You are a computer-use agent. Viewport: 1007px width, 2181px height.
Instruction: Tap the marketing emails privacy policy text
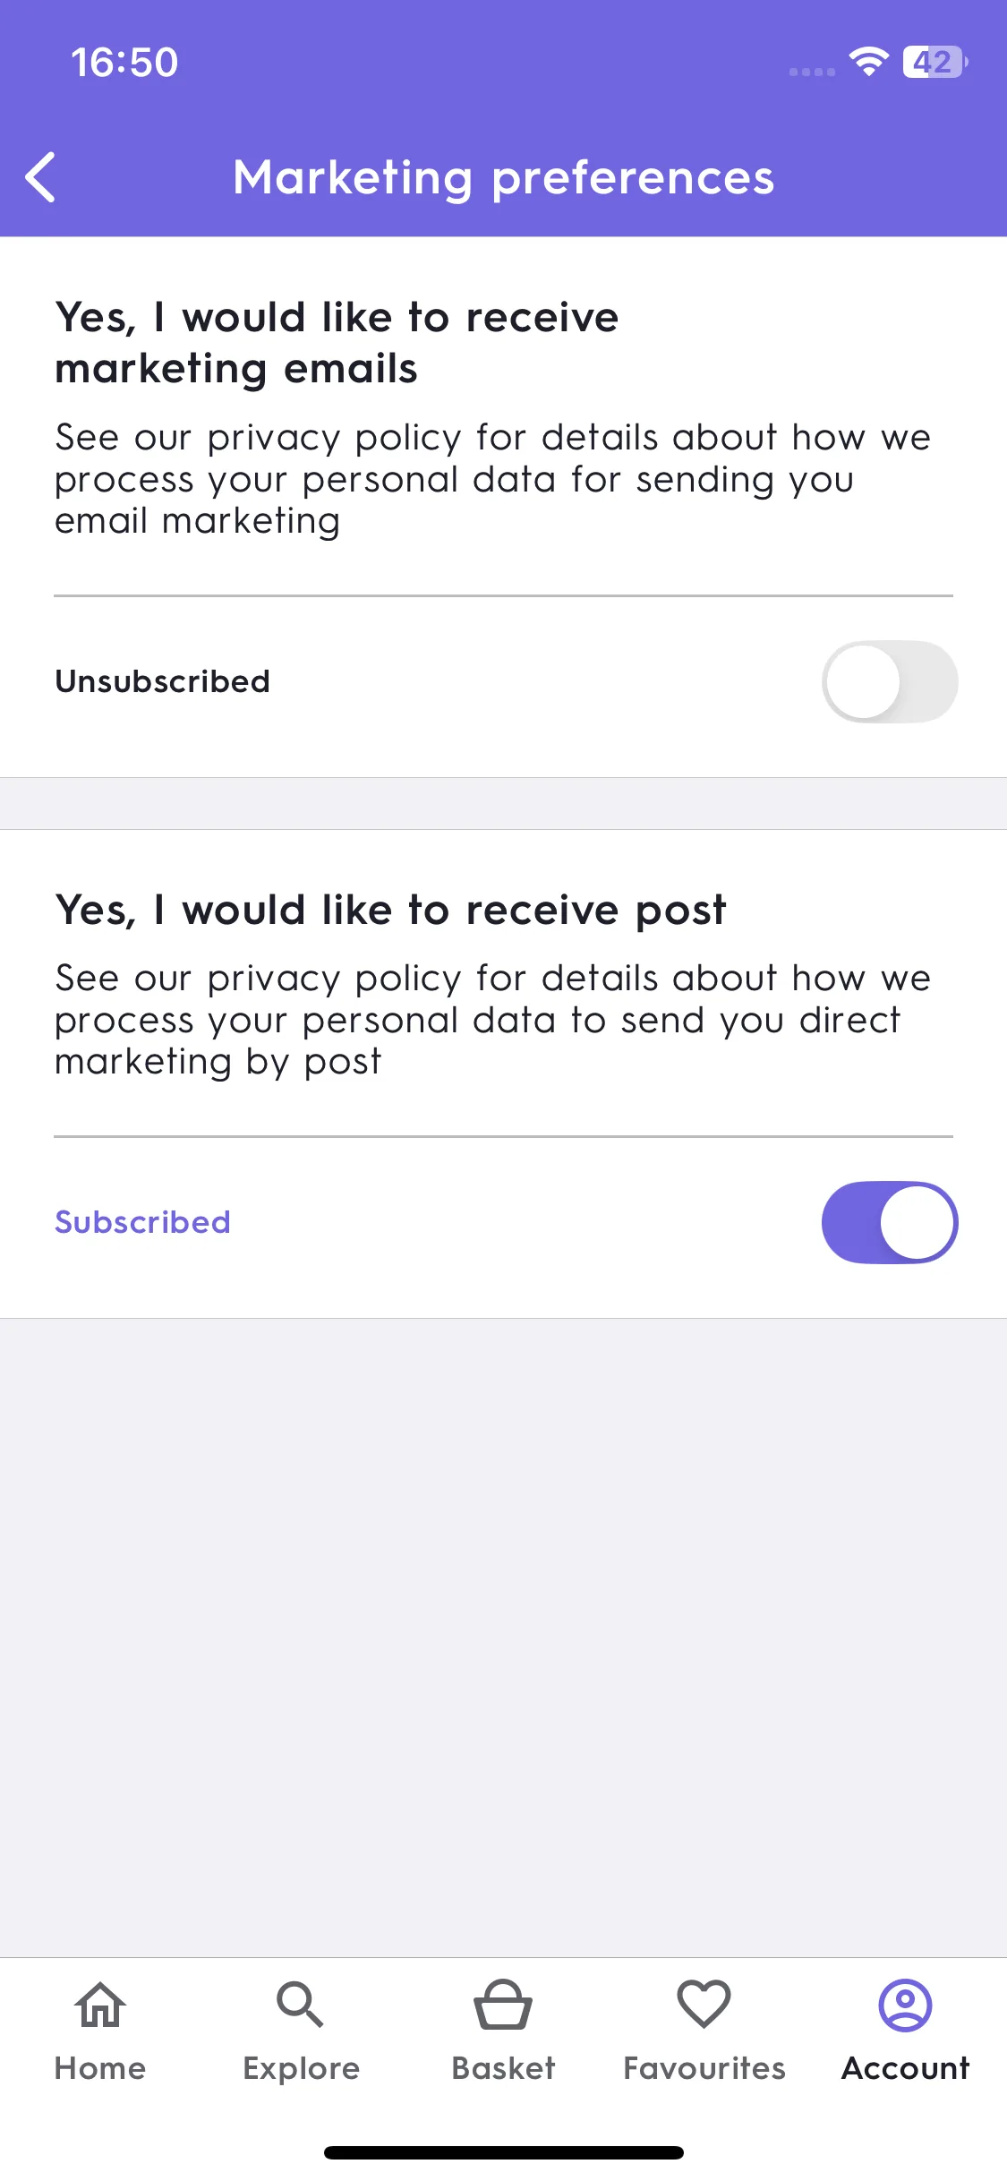(493, 479)
